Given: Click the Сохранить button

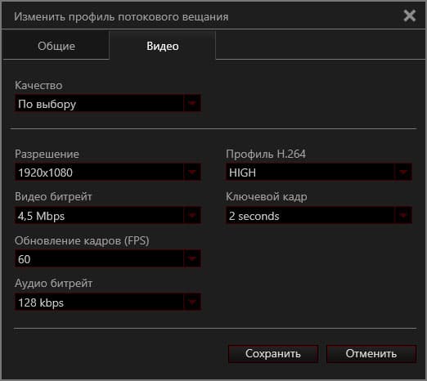Looking at the screenshot, I should point(273,354).
